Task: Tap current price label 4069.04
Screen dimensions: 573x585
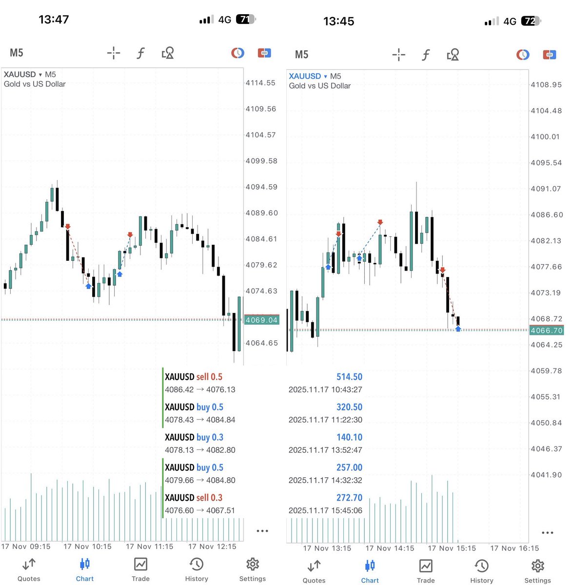Action: 261,320
